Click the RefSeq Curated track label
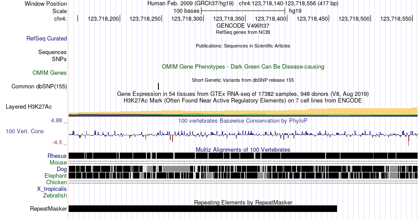 click(46, 38)
